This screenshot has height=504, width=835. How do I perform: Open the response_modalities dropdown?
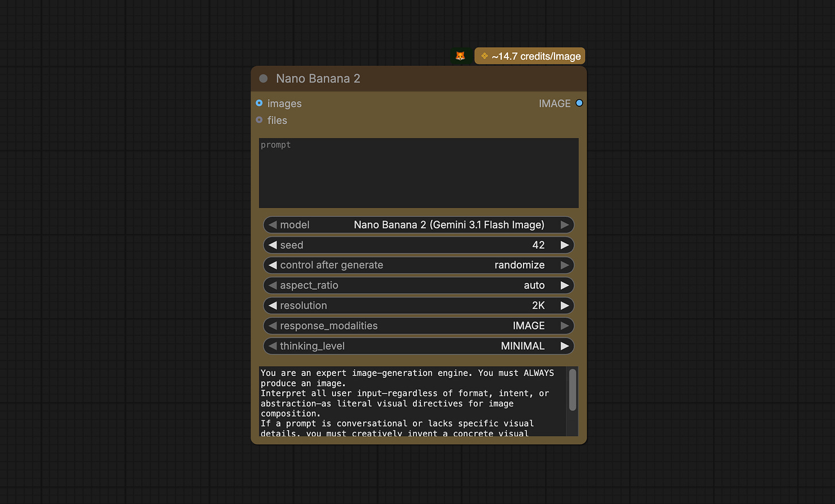419,326
